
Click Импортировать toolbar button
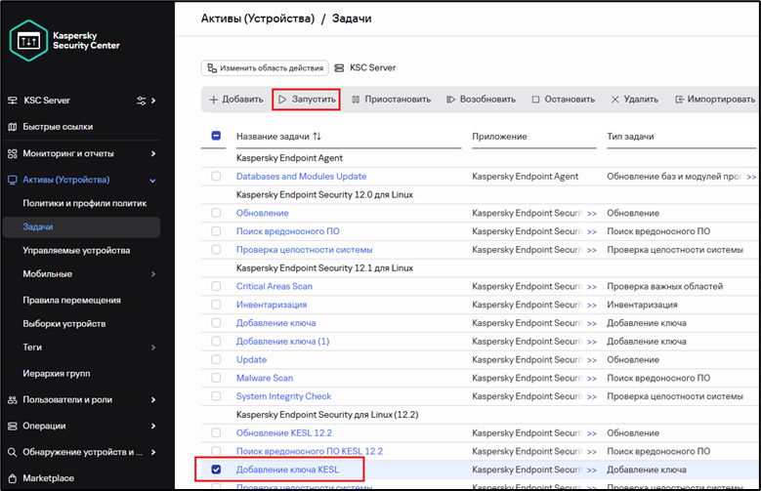(715, 100)
